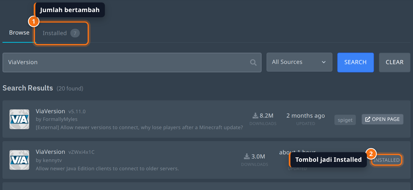The image size is (413, 190).
Task: Click the Search Results heading
Action: pyautogui.click(x=28, y=88)
